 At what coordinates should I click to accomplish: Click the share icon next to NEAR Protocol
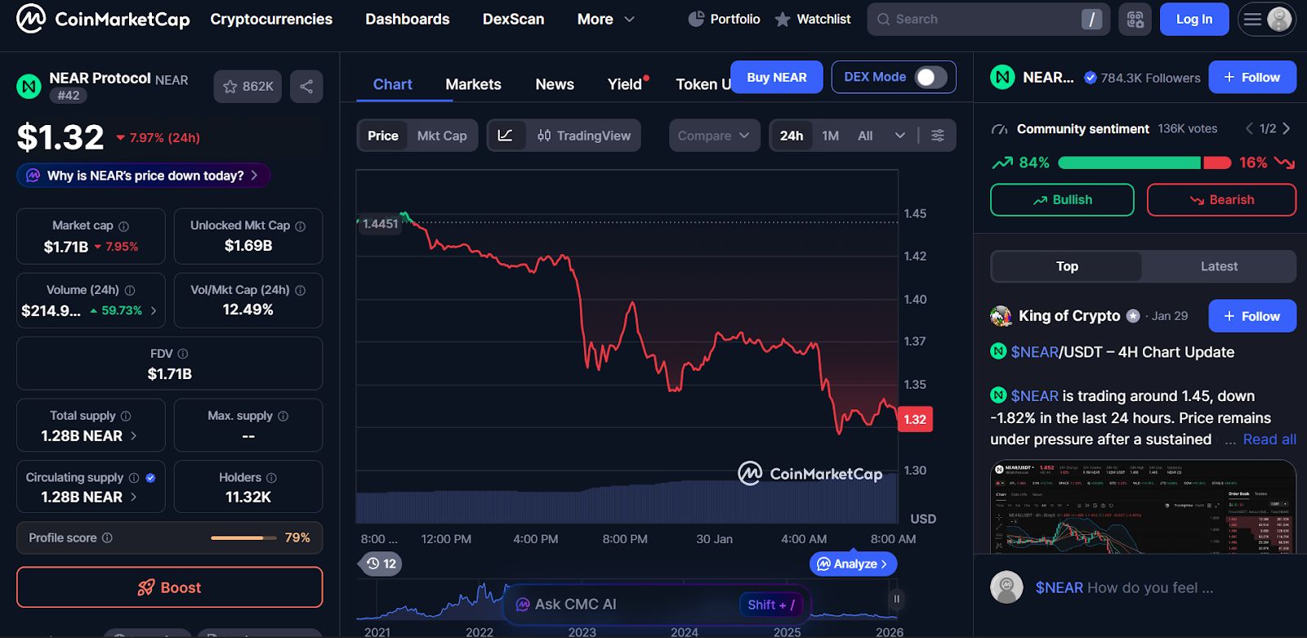pos(306,87)
